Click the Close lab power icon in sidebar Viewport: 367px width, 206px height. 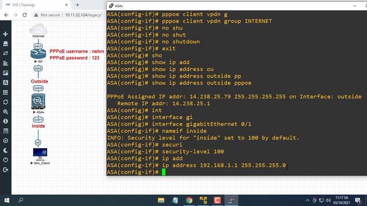5,160
